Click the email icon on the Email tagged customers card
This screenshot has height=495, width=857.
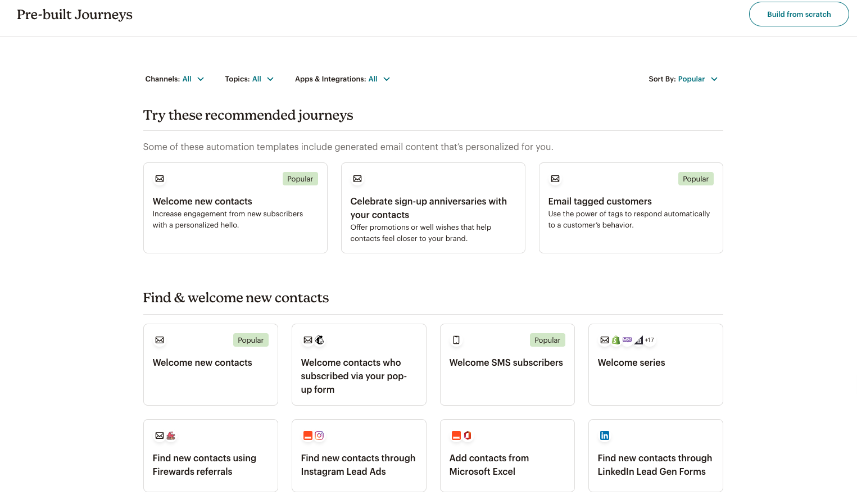pyautogui.click(x=555, y=179)
